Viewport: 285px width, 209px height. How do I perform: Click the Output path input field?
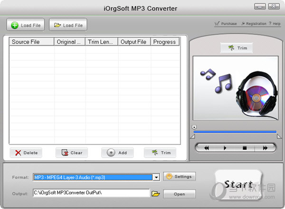pos(91,193)
